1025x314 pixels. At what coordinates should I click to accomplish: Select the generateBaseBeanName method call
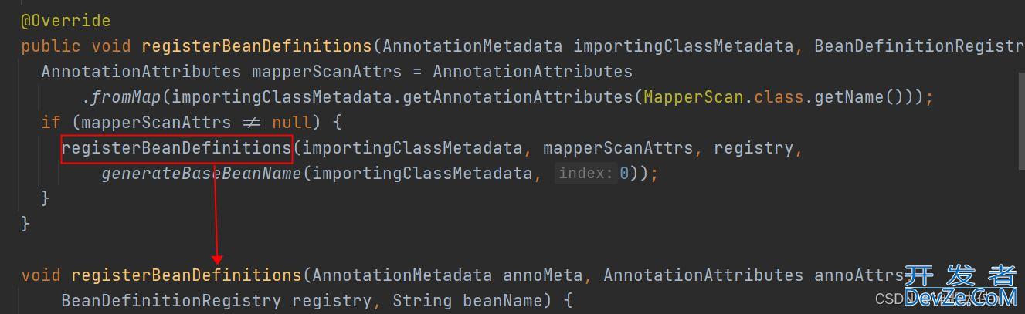pos(201,174)
